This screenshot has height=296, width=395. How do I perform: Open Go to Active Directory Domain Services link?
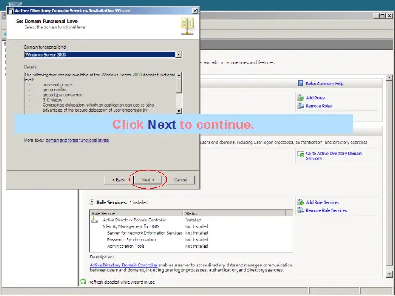click(x=333, y=156)
